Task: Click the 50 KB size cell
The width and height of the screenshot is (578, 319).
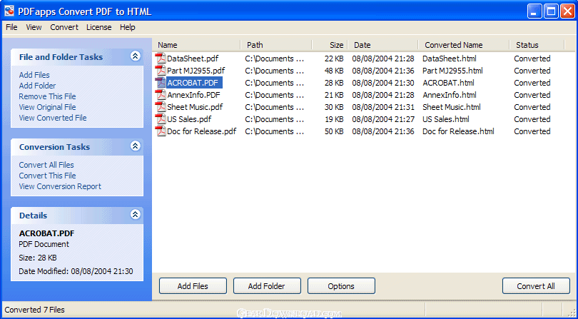Action: (334, 131)
